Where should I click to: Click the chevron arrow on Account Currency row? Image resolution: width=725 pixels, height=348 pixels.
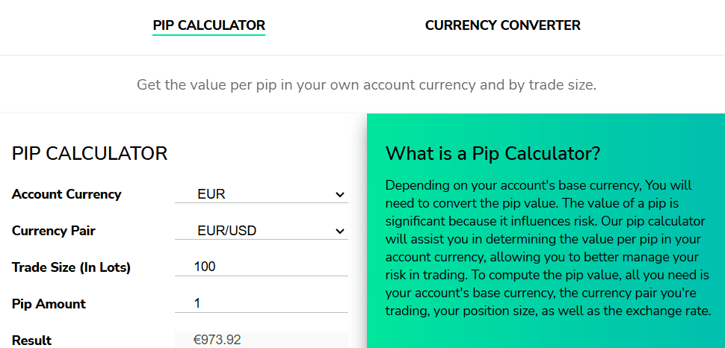[341, 195]
